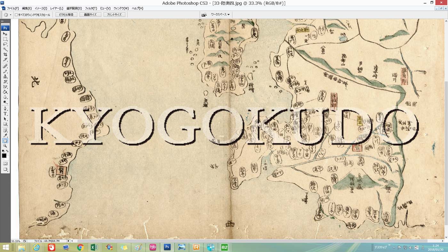Reset default foreground and background colors

click(x=3, y=151)
